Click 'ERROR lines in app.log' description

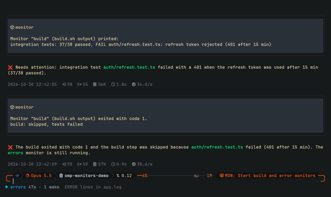93,187
